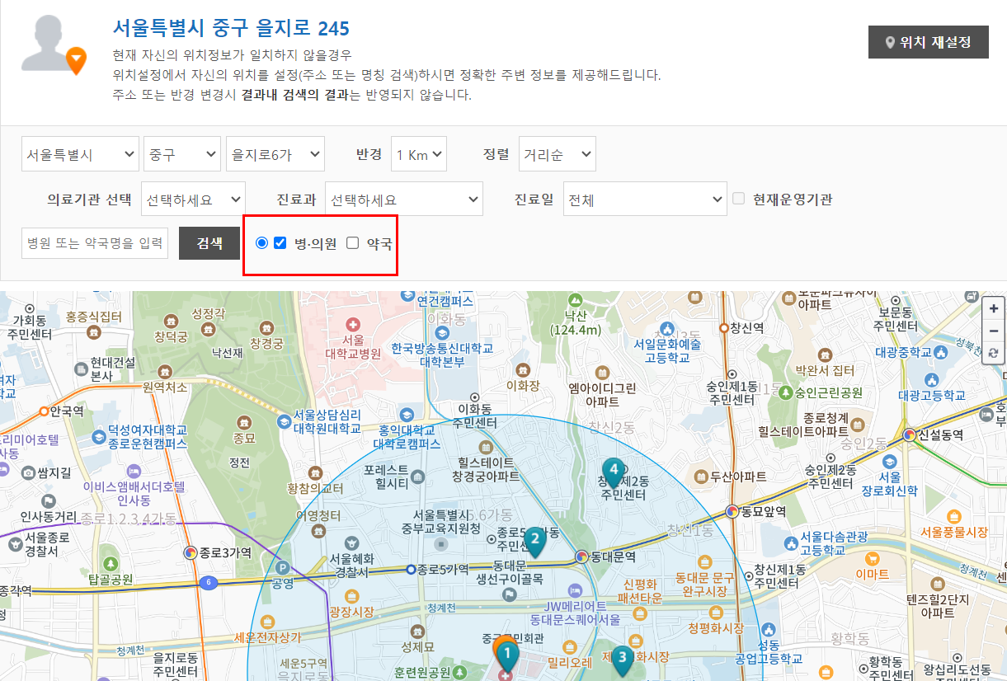The image size is (1007, 681).
Task: Click the 낙산 (124.4m) map label
Action: click(576, 323)
